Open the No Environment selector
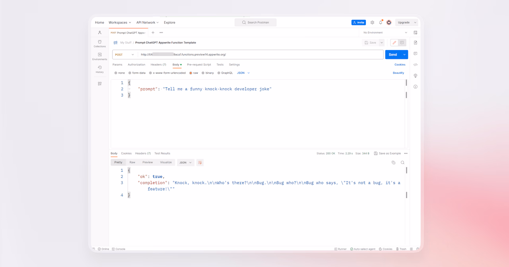This screenshot has height=267, width=509. (x=385, y=33)
